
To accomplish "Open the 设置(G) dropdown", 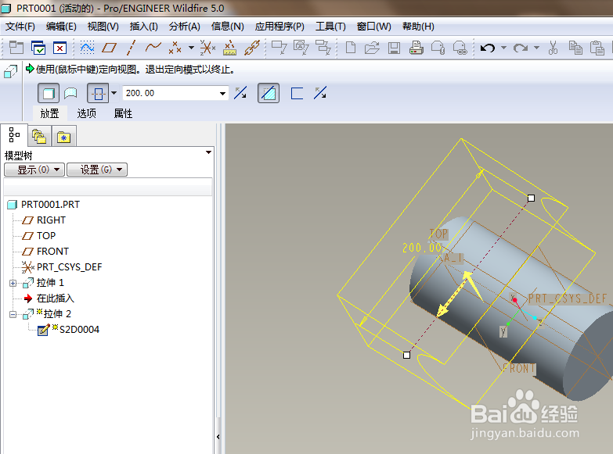I will pos(97,170).
